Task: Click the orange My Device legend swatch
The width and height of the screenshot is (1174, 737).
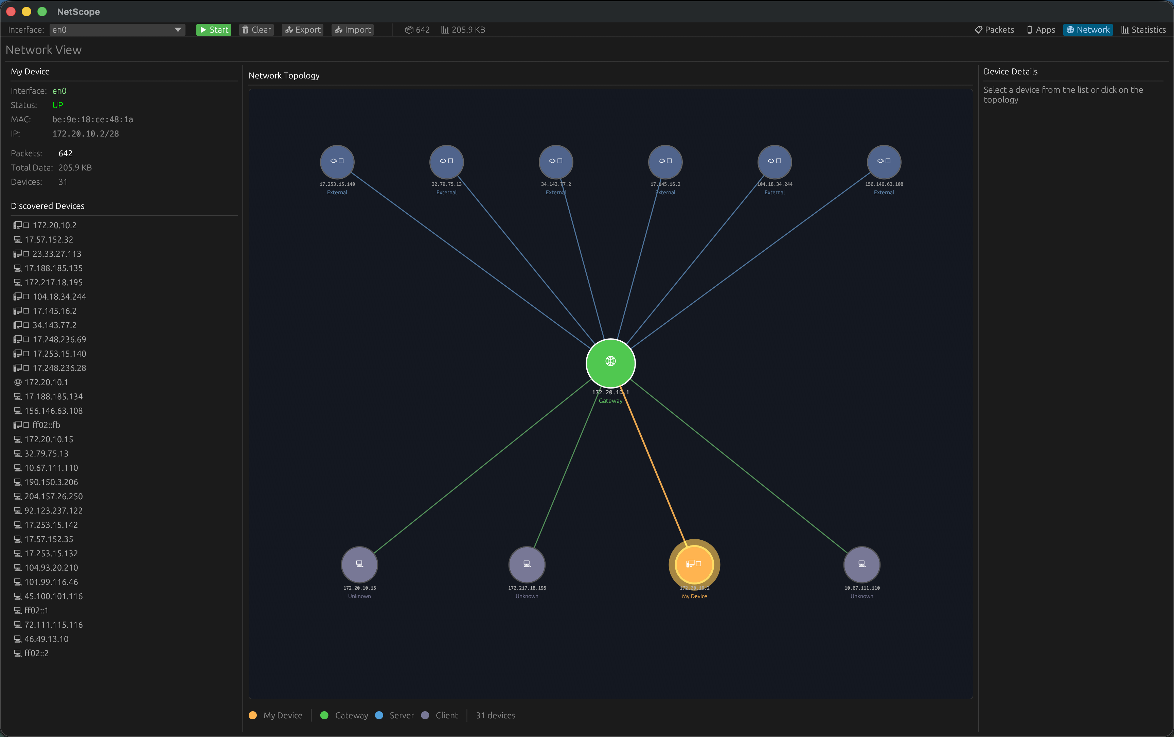Action: pyautogui.click(x=252, y=715)
